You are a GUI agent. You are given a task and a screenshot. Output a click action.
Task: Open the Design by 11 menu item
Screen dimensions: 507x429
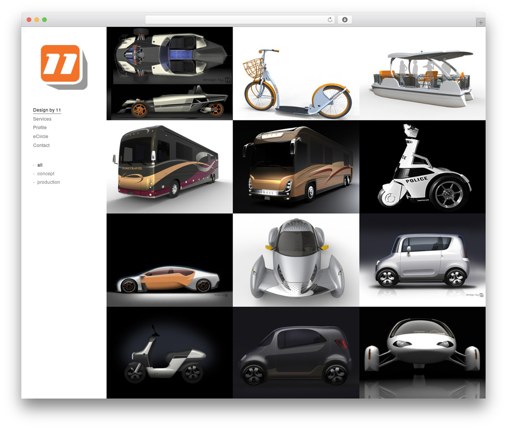47,110
